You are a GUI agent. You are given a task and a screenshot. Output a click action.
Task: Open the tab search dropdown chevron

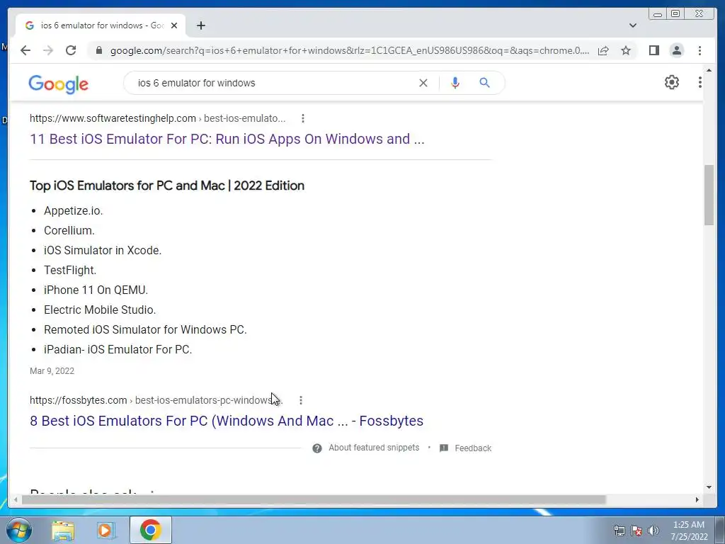[x=633, y=25]
